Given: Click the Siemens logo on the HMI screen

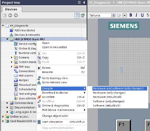Looking at the screenshot, I should point(124,26).
